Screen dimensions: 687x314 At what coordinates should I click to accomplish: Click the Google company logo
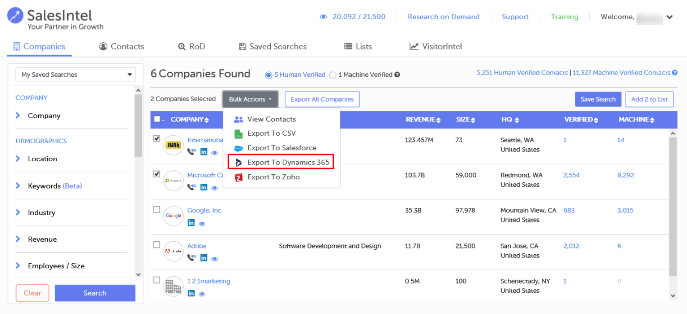173,216
